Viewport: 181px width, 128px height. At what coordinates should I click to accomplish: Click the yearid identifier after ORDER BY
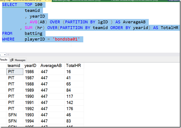pos(140,28)
